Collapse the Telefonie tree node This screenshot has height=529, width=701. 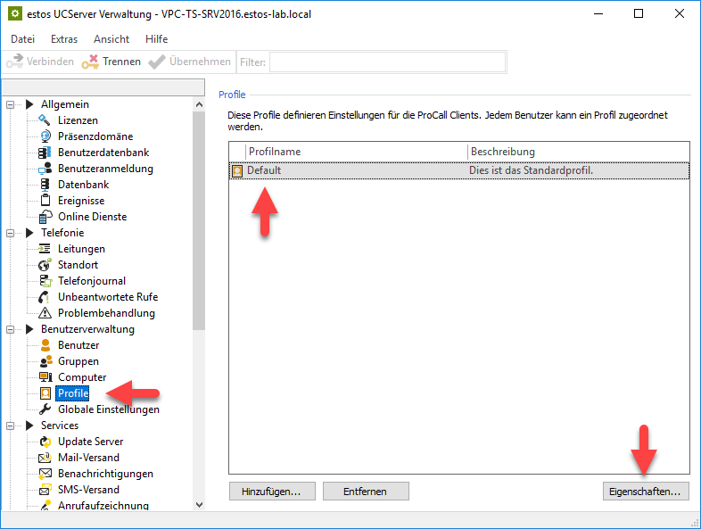tap(12, 233)
